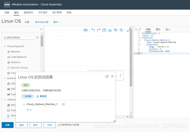Viewport: 190px width, 132px height.
Task: Close the Linux OS test results dialog
Action: point(112,76)
